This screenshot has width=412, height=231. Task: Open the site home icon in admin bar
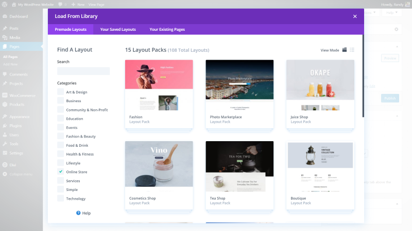(14, 5)
